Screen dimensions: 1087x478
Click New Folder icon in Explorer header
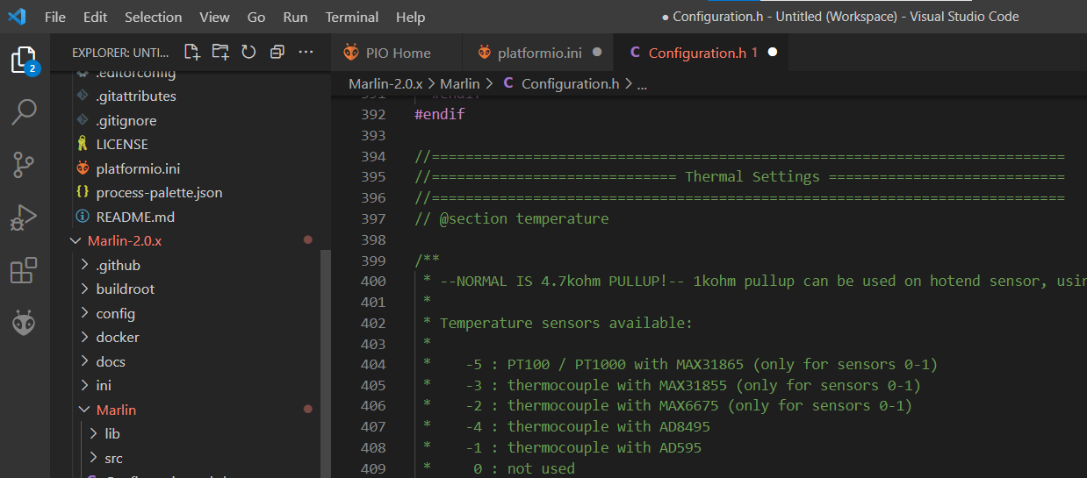220,53
